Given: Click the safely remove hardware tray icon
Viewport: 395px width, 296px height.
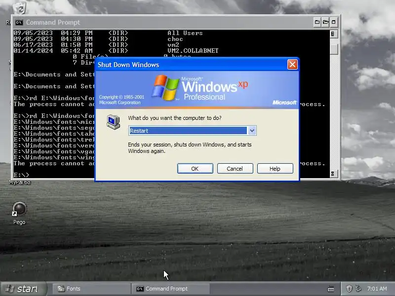Looking at the screenshot, I should click(x=358, y=289).
